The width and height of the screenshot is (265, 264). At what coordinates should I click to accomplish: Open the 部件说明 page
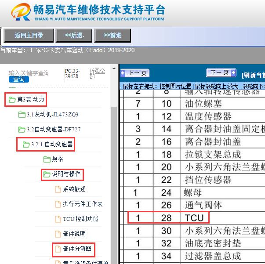point(74,234)
